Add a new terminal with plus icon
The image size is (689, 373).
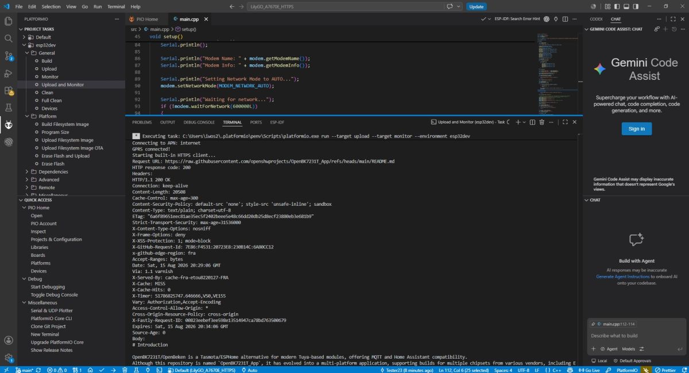(x=517, y=122)
